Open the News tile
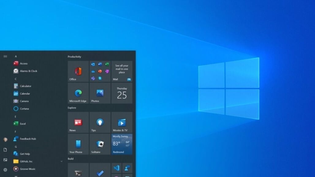Viewport: 315px width, 177px height. 78,122
